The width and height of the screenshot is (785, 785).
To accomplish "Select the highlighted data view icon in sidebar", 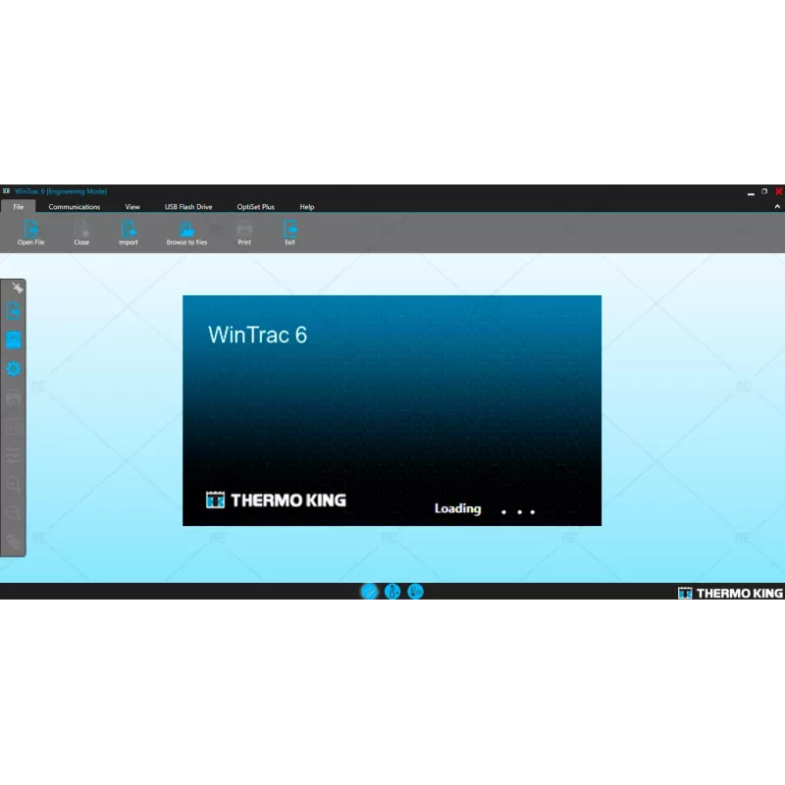I will click(x=12, y=339).
